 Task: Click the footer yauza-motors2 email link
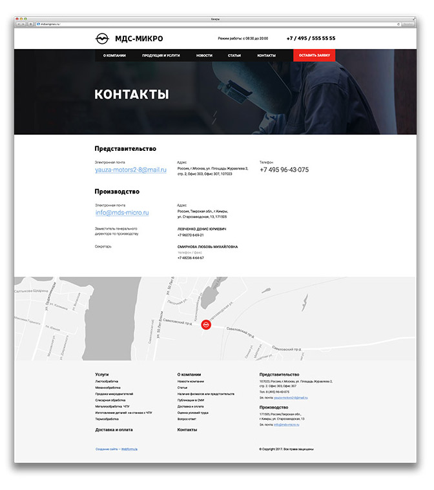(x=291, y=398)
